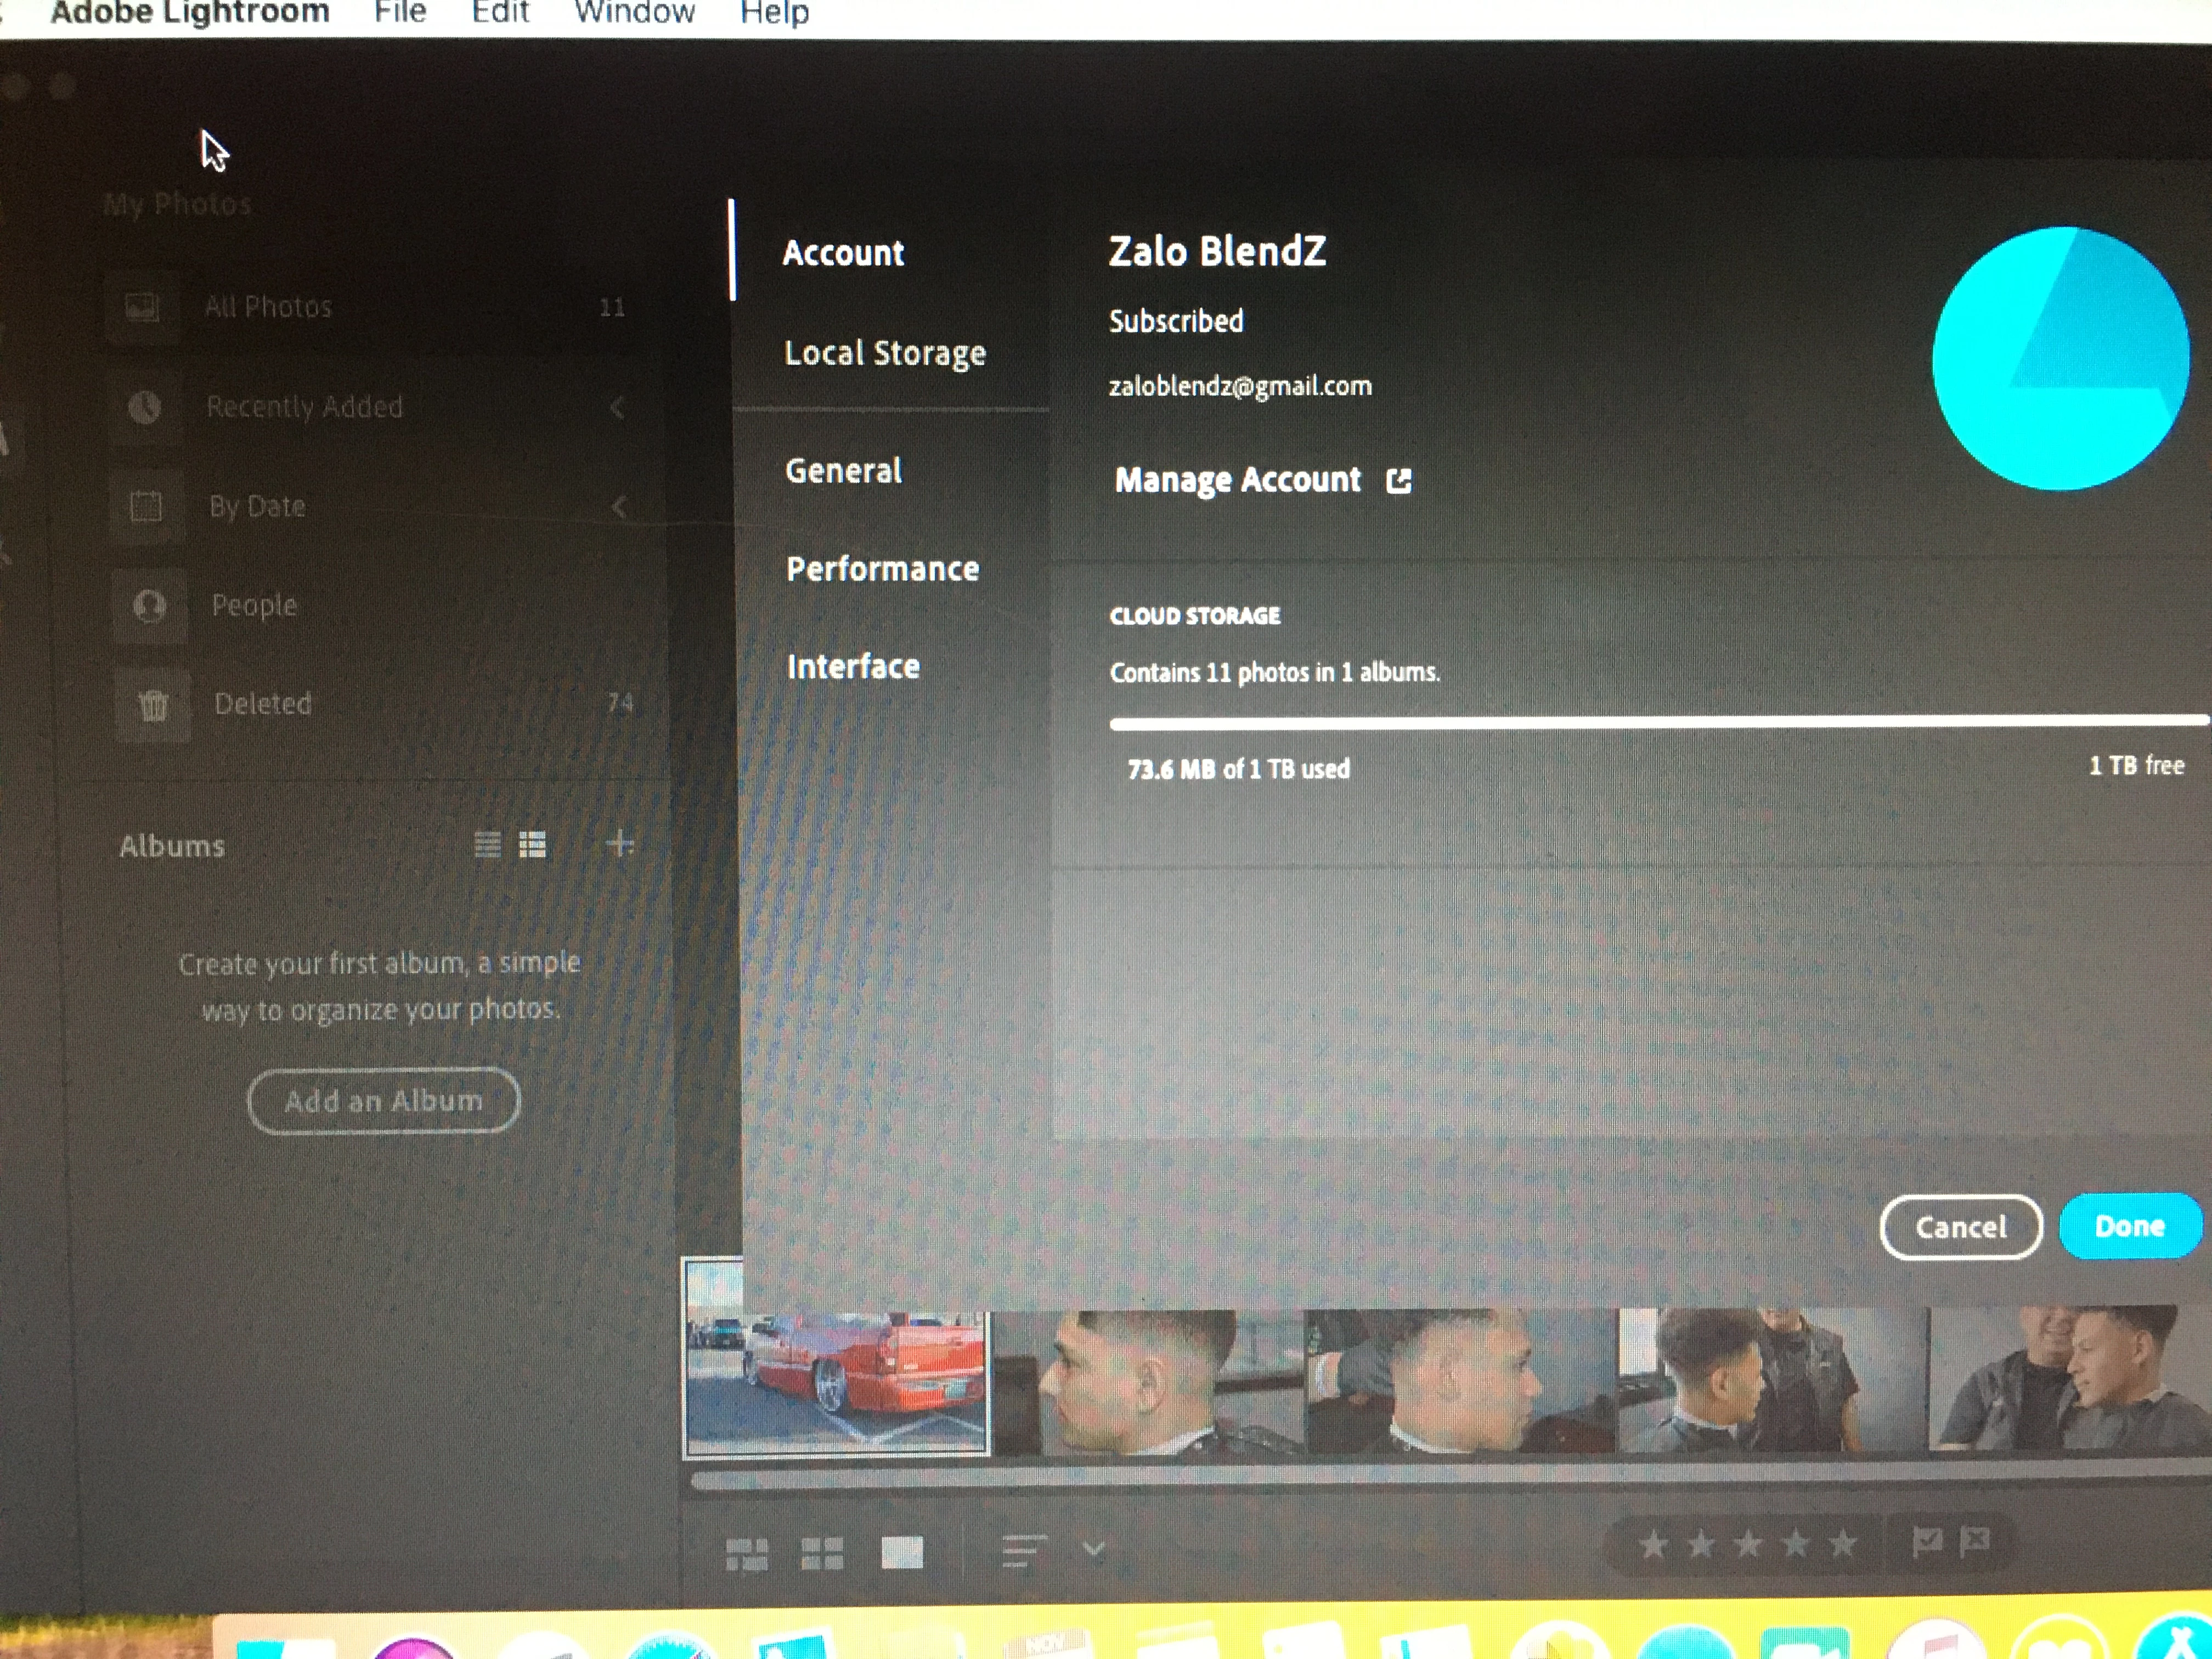Open the Local Storage preferences tab
The width and height of the screenshot is (2212, 1659).
click(885, 353)
